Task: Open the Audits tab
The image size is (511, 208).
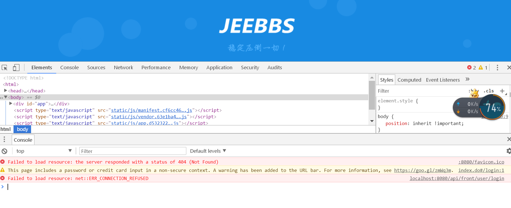Action: pos(275,68)
